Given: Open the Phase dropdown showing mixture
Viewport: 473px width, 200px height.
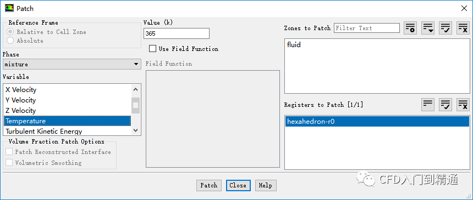Looking at the screenshot, I should pos(72,64).
